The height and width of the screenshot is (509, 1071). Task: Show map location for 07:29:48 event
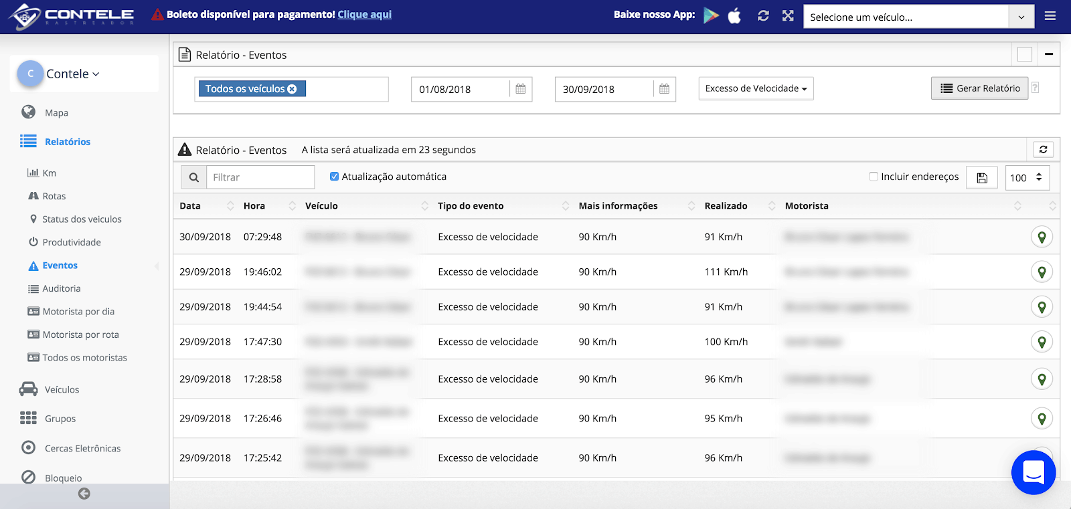tap(1042, 237)
